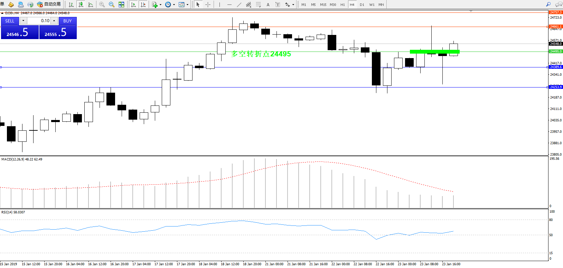This screenshot has height=268, width=563.
Task: Zoom in on the chart
Action: tap(102, 4)
